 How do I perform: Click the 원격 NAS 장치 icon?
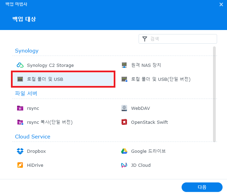(x=124, y=65)
